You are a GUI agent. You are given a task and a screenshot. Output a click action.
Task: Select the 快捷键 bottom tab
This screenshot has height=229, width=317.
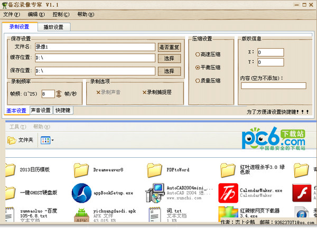pos(63,110)
